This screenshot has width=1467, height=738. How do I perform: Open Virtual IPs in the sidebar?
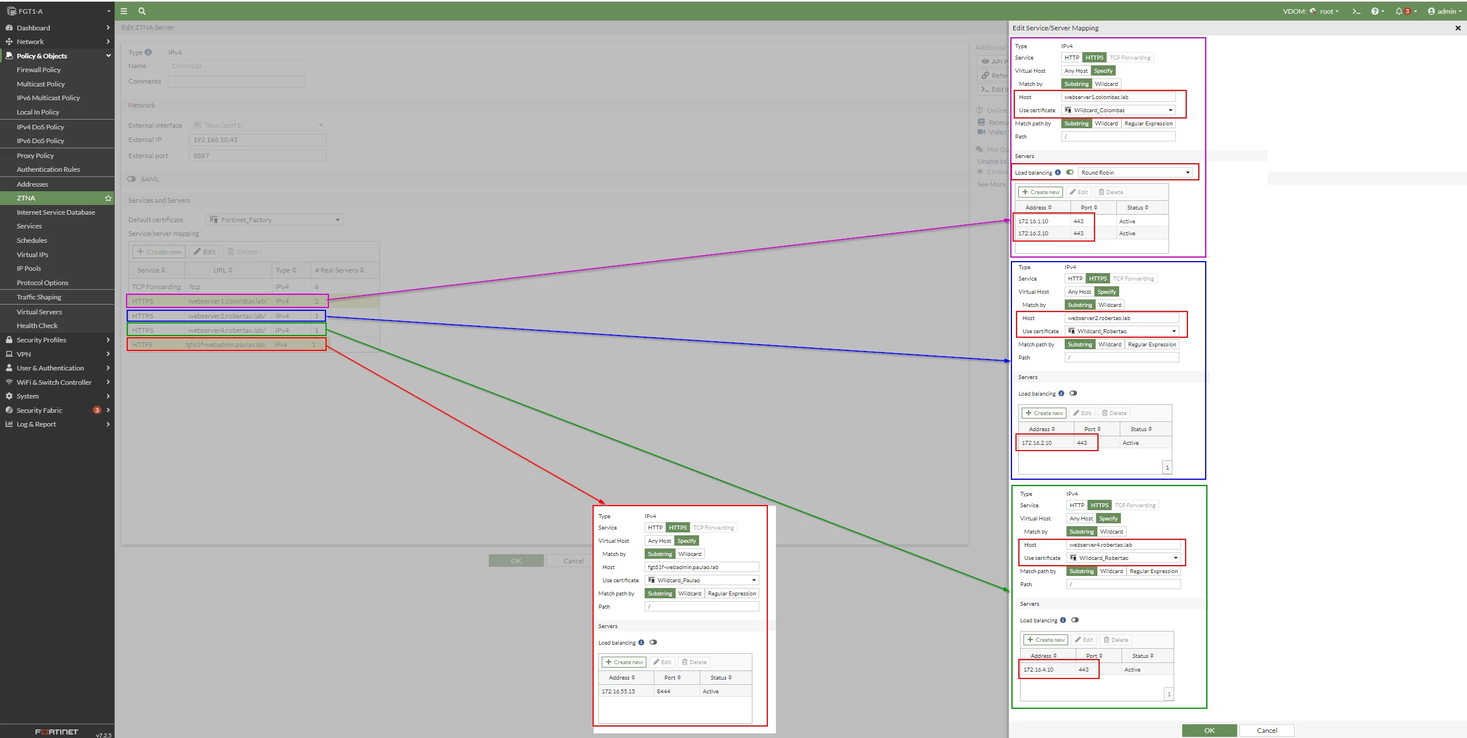pyautogui.click(x=32, y=255)
